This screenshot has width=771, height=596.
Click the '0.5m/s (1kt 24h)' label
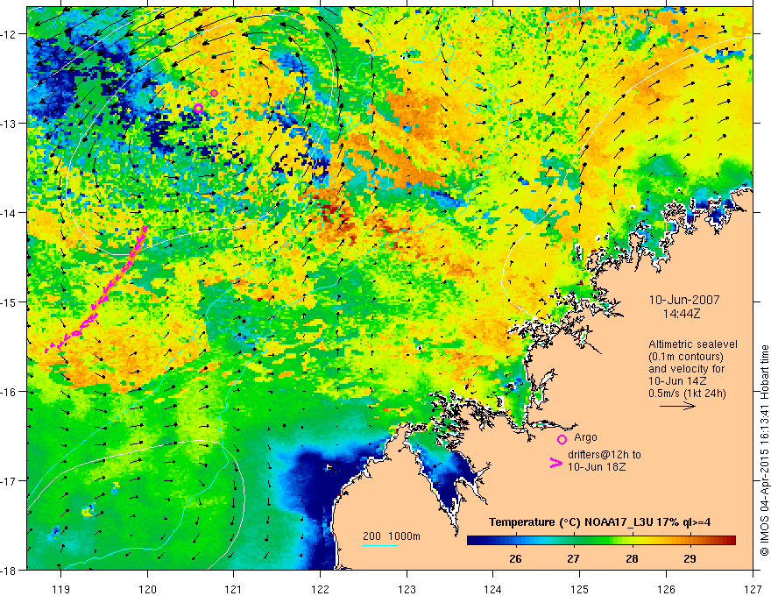point(687,394)
